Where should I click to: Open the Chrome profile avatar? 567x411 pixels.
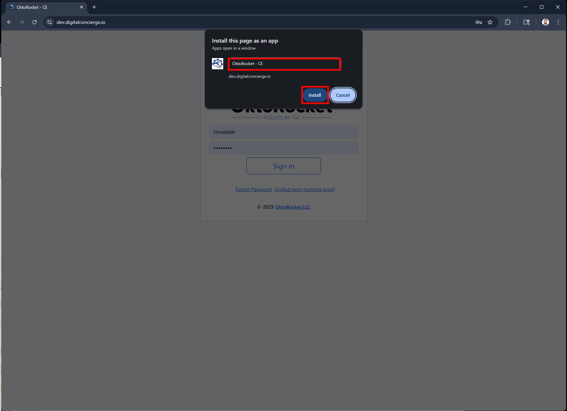coord(546,22)
